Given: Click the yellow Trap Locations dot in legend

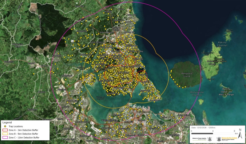Looking at the screenshot, I should tap(5, 126).
